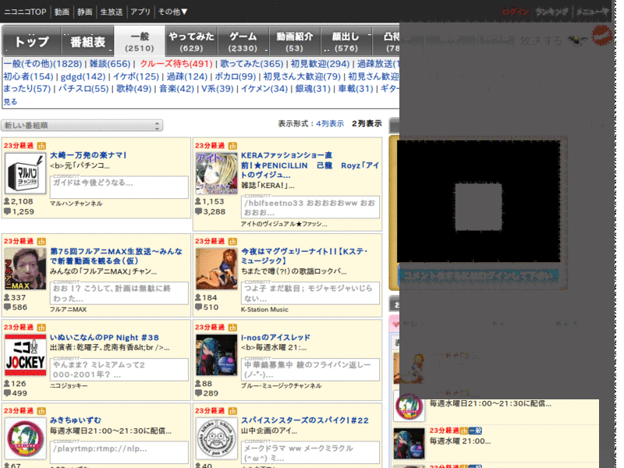Open the 新しい番組順 sort dropdown
This screenshot has width=624, height=468.
click(x=82, y=126)
